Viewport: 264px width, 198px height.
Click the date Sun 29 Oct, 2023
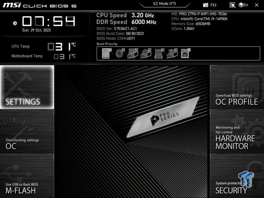pyautogui.click(x=36, y=30)
